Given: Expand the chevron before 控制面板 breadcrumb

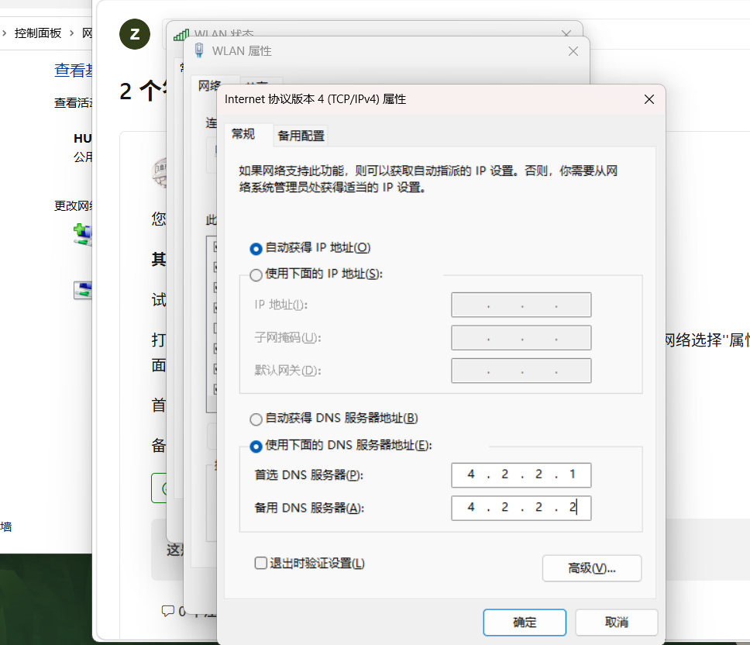Looking at the screenshot, I should [x=5, y=33].
